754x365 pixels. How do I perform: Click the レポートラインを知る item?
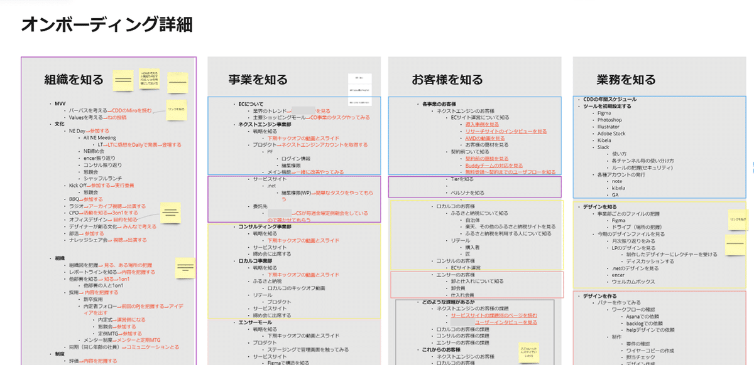pyautogui.click(x=93, y=273)
